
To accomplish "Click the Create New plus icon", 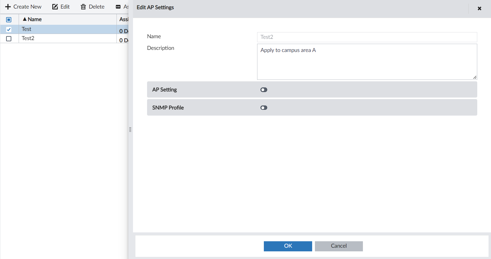I will 8,7.
